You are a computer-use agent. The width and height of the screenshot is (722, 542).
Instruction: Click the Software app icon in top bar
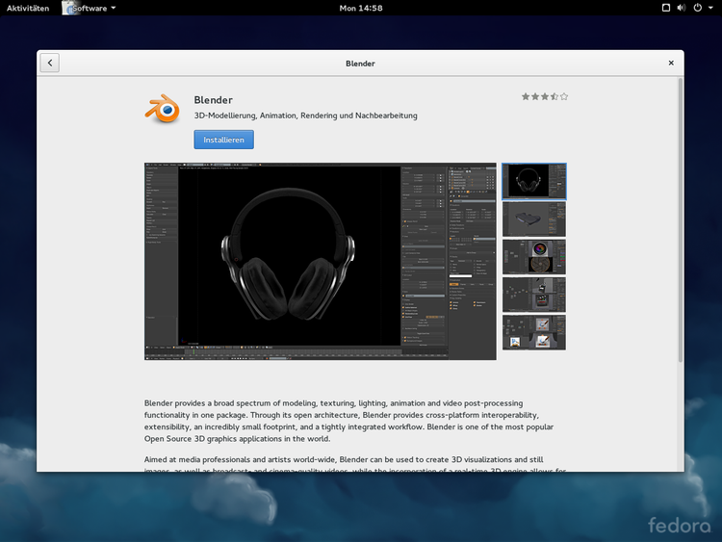click(70, 8)
